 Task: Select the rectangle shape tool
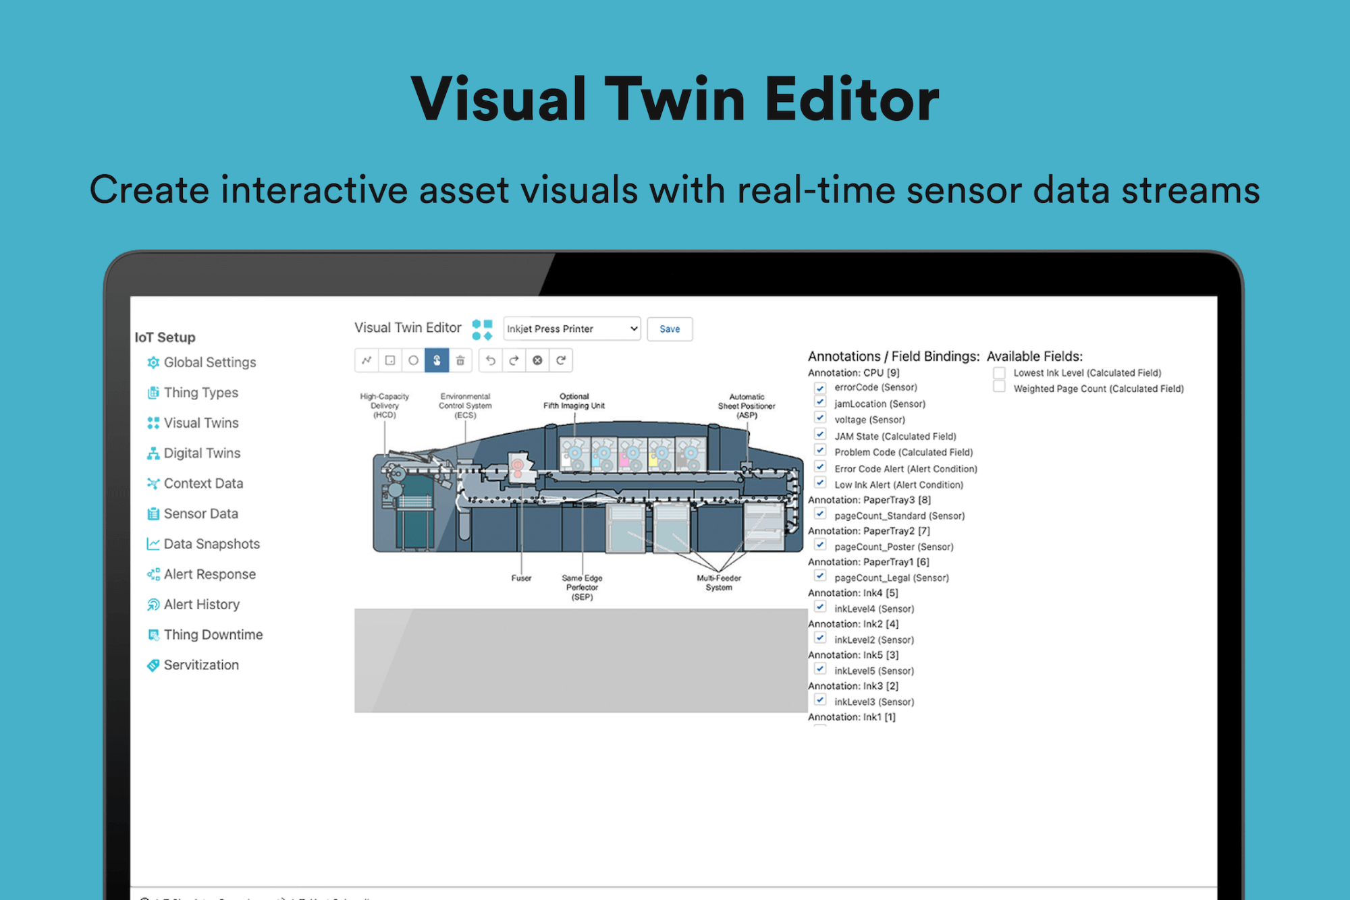390,360
